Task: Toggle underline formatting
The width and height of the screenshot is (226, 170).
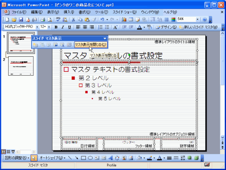Action: click(x=70, y=27)
